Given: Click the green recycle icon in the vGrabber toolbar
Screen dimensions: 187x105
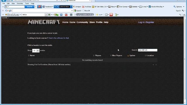Looking at the screenshot, I should [116, 15].
